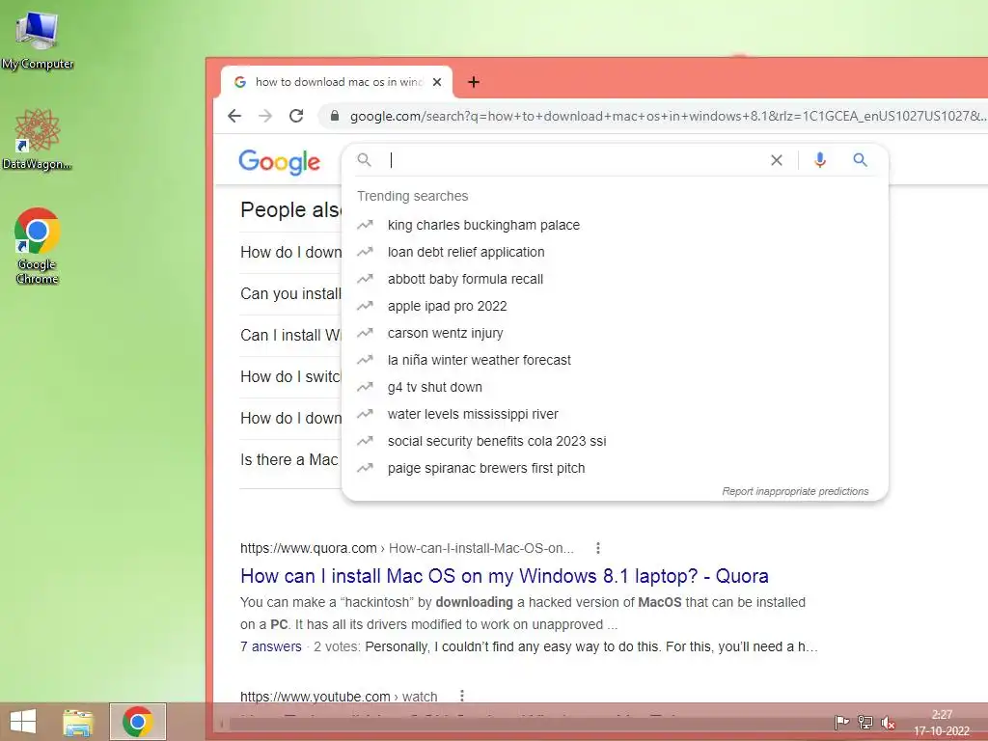Click the quora.com result URL
The image size is (988, 741).
pos(407,548)
